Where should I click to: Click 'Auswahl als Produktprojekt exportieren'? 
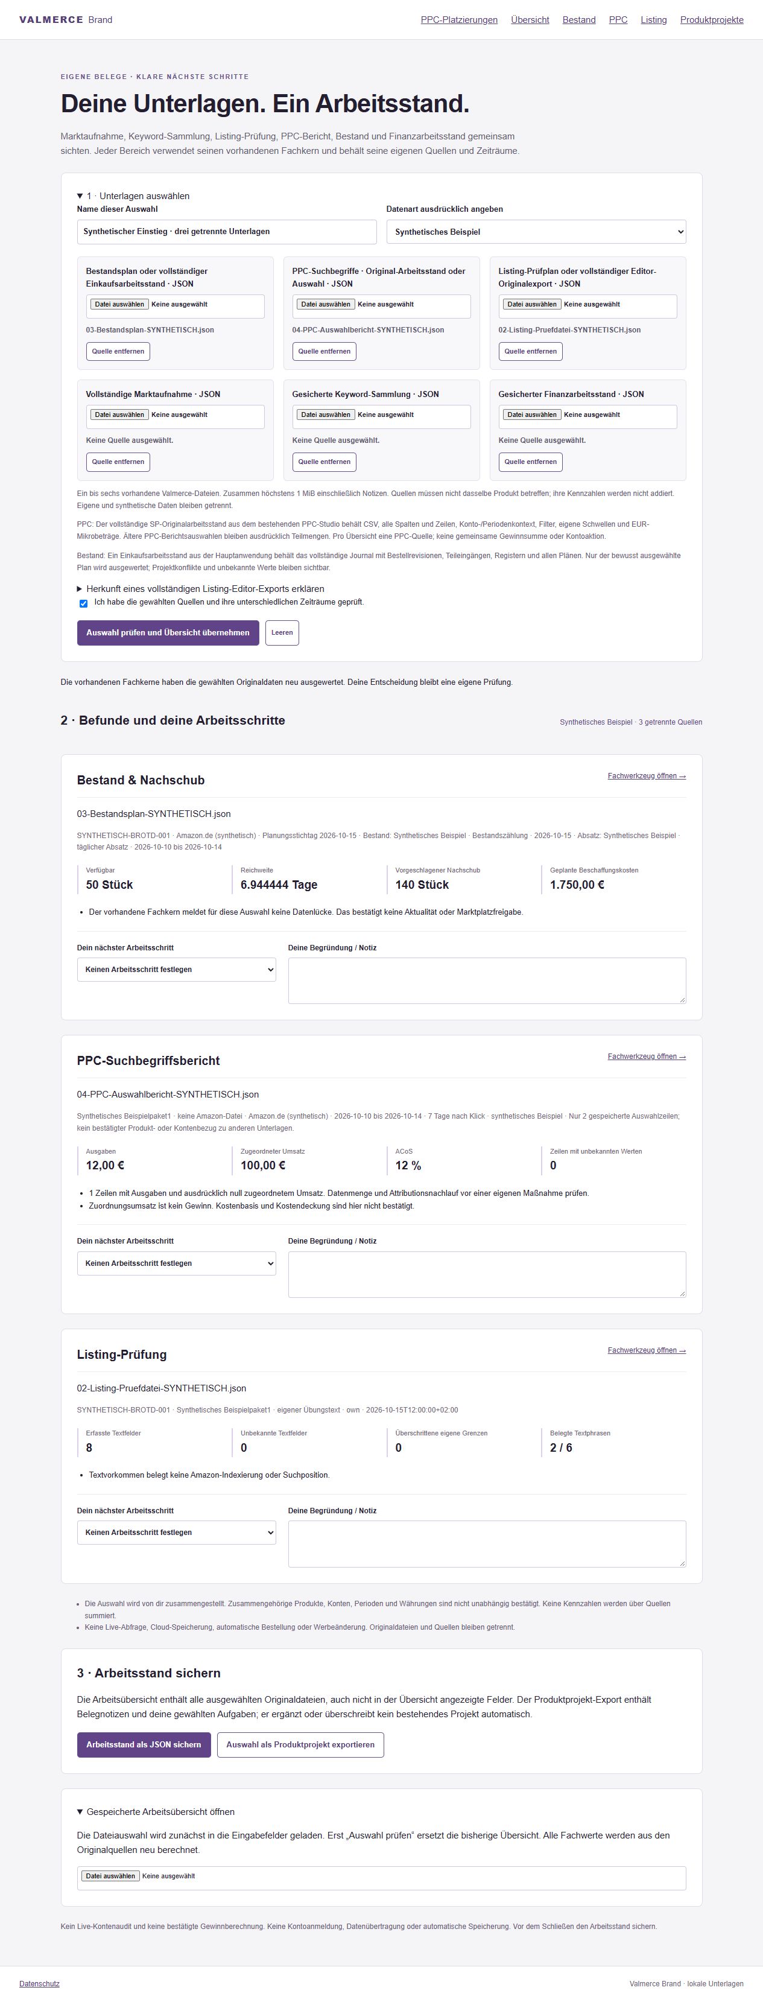[300, 1745]
